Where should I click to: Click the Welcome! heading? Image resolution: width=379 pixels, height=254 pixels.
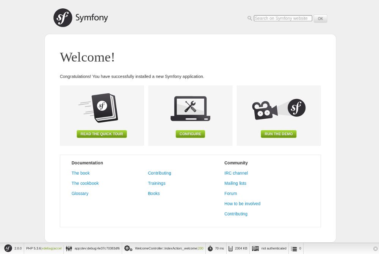(x=87, y=57)
